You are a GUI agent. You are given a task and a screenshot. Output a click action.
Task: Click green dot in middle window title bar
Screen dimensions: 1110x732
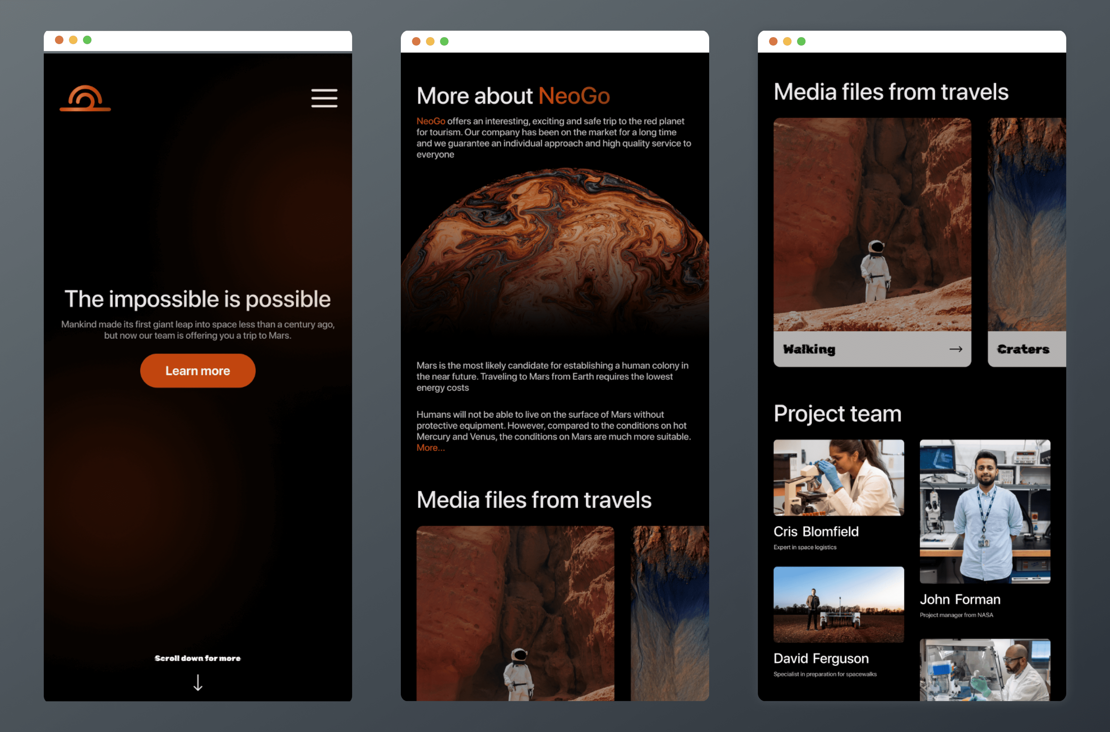[444, 42]
